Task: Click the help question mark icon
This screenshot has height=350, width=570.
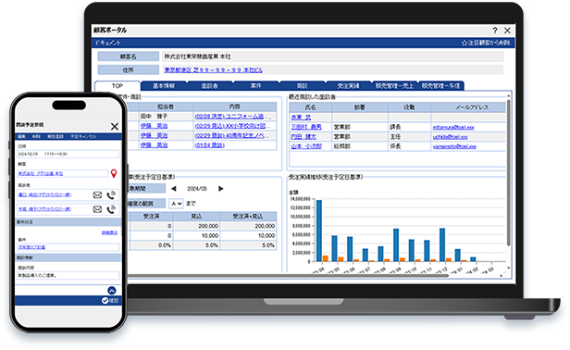Action: [x=495, y=31]
